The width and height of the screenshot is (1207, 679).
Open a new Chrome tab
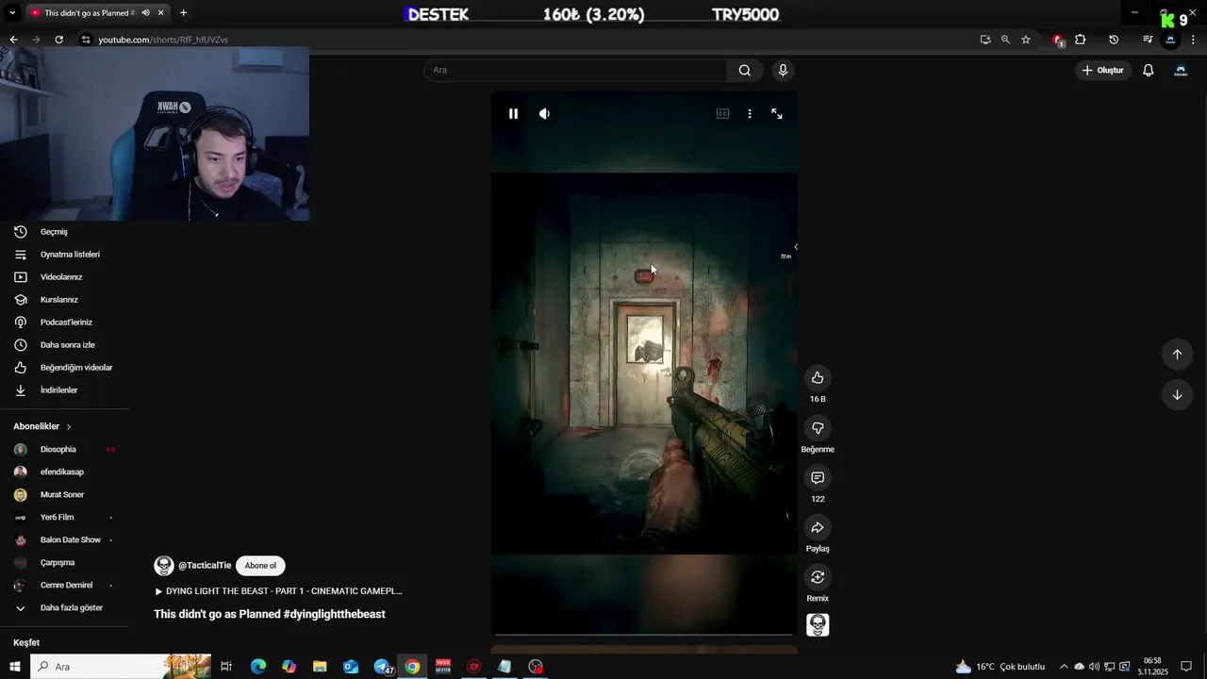183,13
